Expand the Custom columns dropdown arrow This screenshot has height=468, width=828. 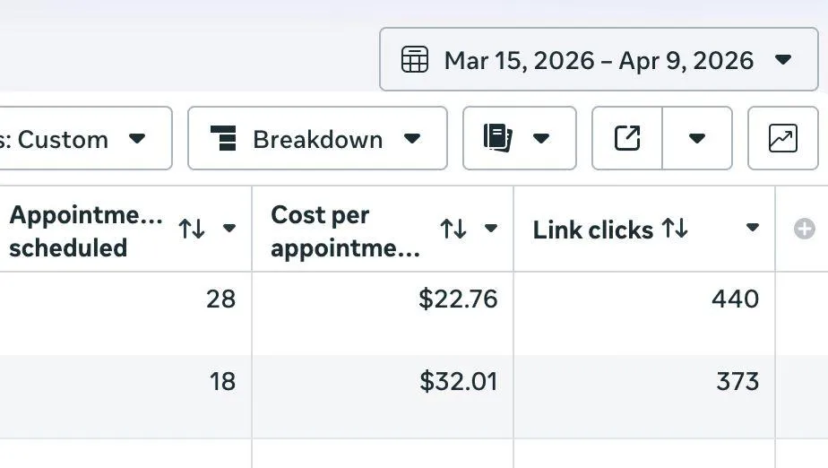pyautogui.click(x=137, y=139)
